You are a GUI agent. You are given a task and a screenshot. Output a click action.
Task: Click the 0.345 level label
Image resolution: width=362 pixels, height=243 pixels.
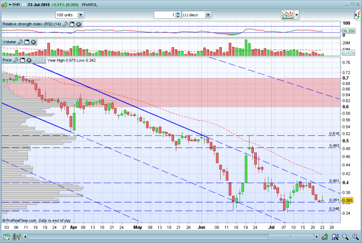(334, 209)
